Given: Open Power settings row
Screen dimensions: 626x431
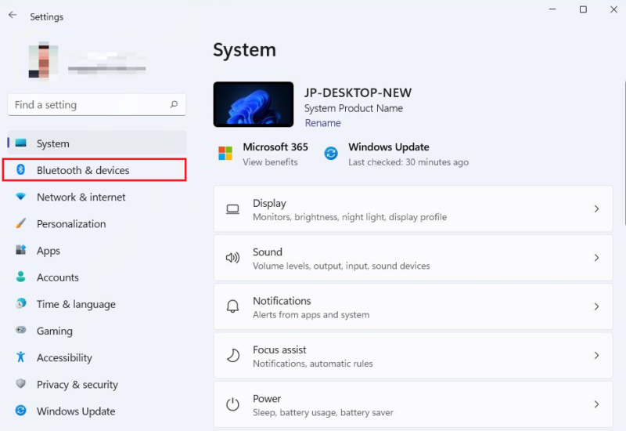Looking at the screenshot, I should [412, 404].
